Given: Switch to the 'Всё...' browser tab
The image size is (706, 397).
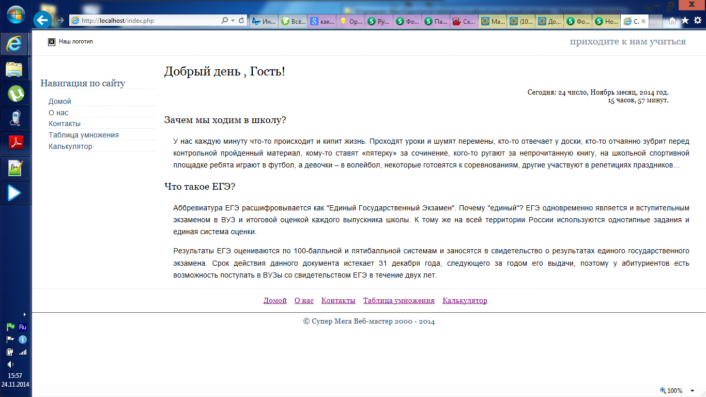Looking at the screenshot, I should tap(293, 21).
